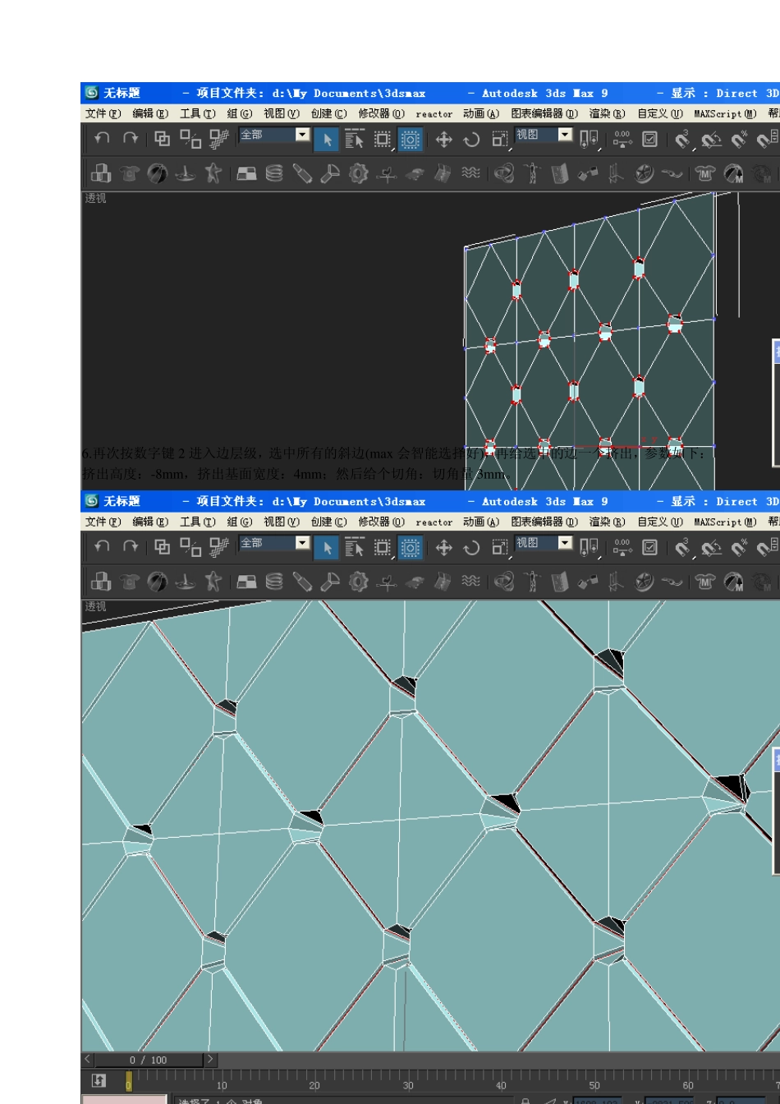The image size is (780, 1104).
Task: Toggle Keyboard Shortcut Override in upper window
Action: [649, 139]
